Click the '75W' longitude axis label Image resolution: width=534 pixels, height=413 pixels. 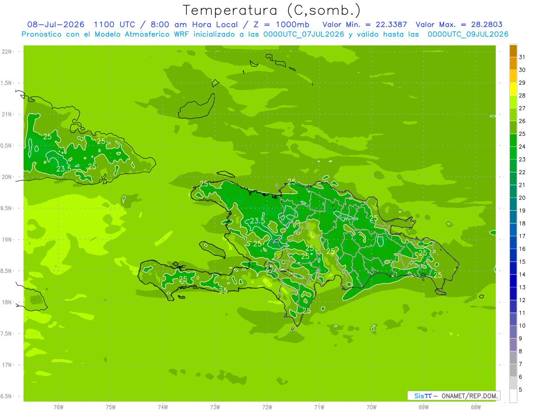[x=111, y=407]
